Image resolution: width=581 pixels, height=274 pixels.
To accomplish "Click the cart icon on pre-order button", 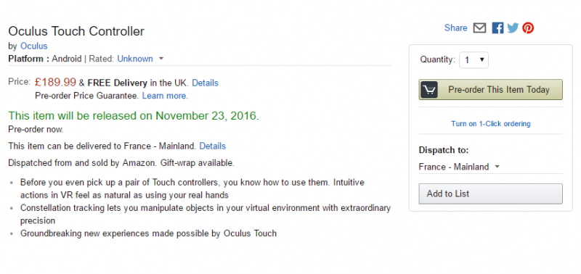I will click(429, 89).
